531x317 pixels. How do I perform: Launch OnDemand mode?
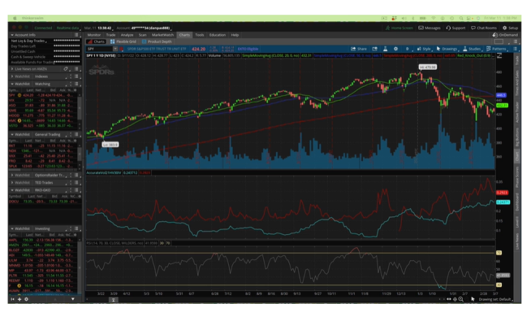[x=505, y=35]
